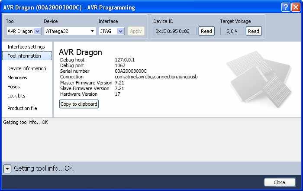This screenshot has width=303, height=191.
Task: Click the 'Hardware Version' label
Action: coord(79,94)
